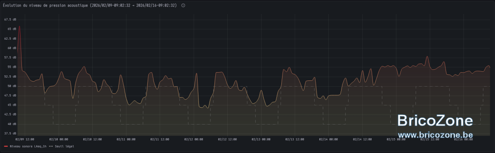Click the '02/11 12:00' time axis label

click(160, 139)
